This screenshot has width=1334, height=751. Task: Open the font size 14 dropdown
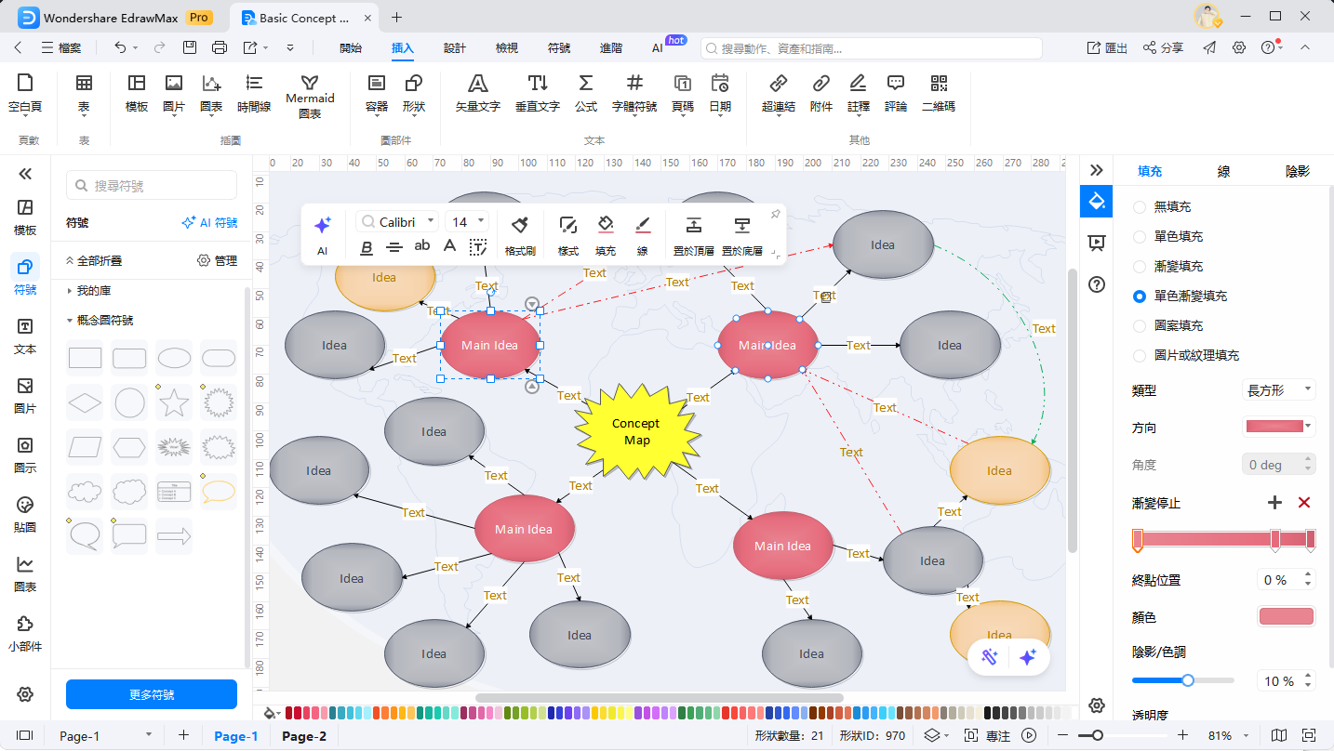tap(481, 221)
